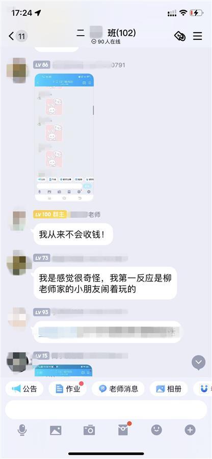The width and height of the screenshot is (212, 459).
Task: Open the 公告 announcements shortcut
Action: [x=24, y=389]
